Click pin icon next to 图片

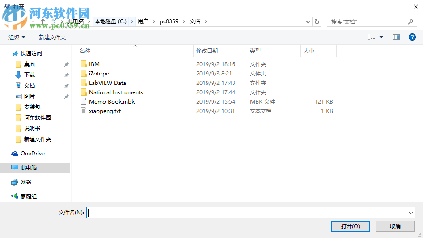[66, 96]
